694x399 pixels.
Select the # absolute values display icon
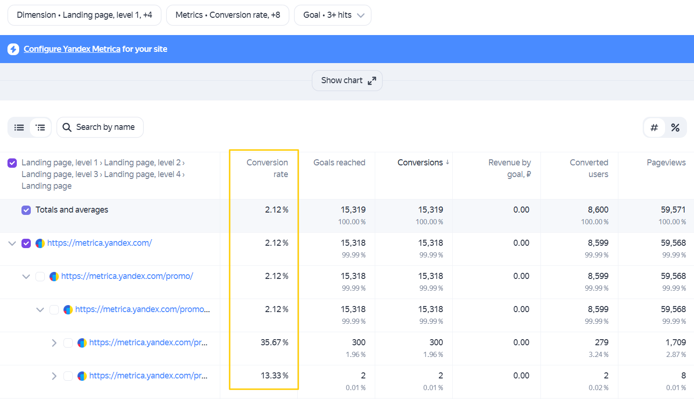coord(654,128)
